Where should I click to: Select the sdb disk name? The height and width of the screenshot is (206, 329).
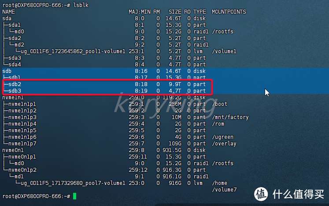[7, 71]
